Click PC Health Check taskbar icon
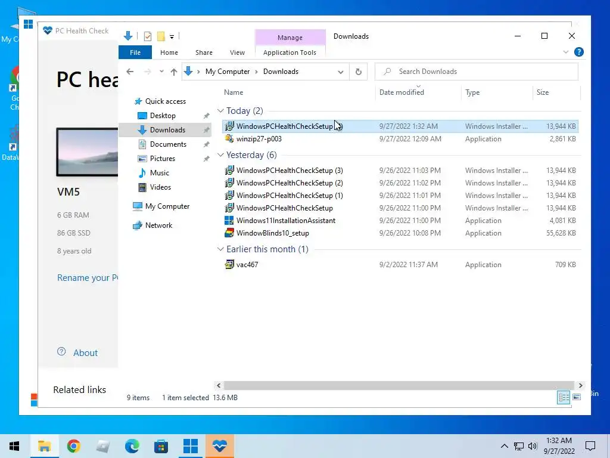Image resolution: width=610 pixels, height=458 pixels. point(220,446)
